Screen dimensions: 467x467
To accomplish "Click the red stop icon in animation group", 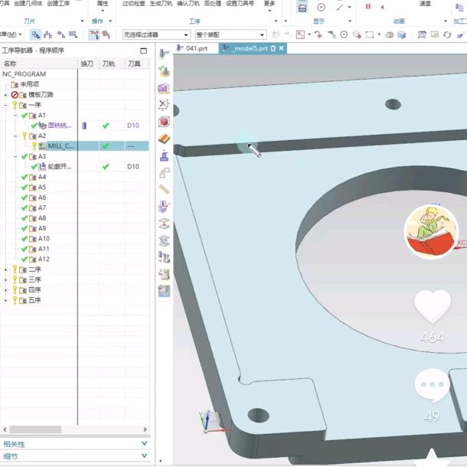I will [x=368, y=7].
